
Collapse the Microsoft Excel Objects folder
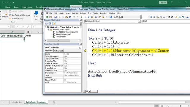48,30
